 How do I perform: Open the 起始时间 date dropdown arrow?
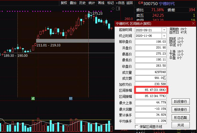(x=164, y=30)
